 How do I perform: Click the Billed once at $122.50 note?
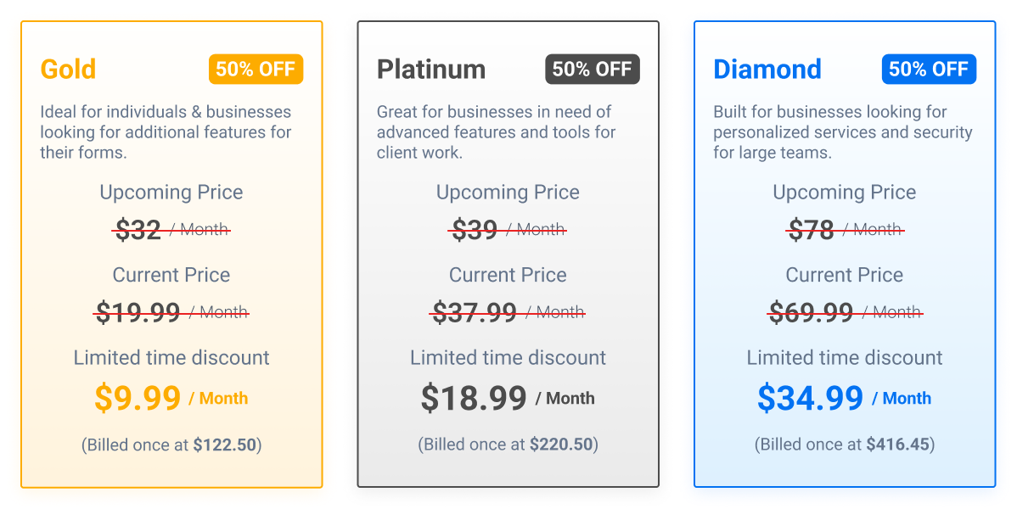pyautogui.click(x=171, y=445)
